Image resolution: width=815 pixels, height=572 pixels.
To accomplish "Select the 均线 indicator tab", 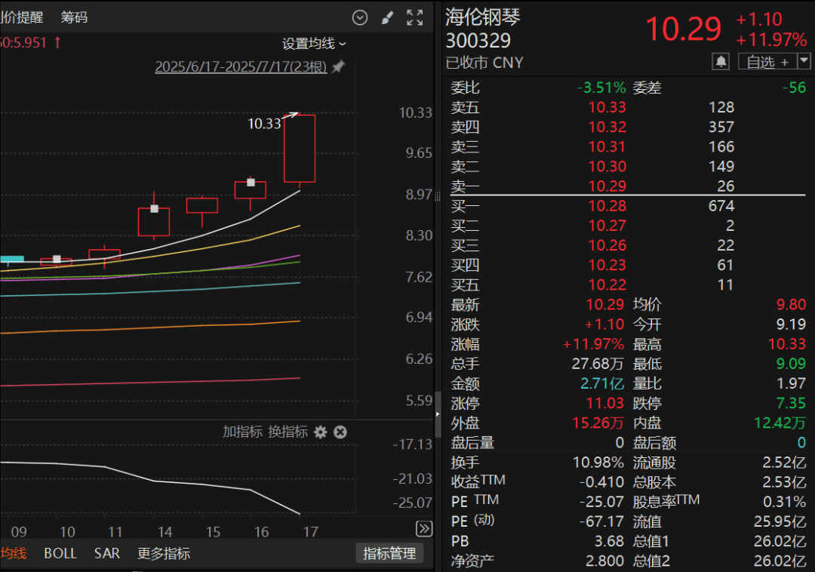I will [x=13, y=553].
